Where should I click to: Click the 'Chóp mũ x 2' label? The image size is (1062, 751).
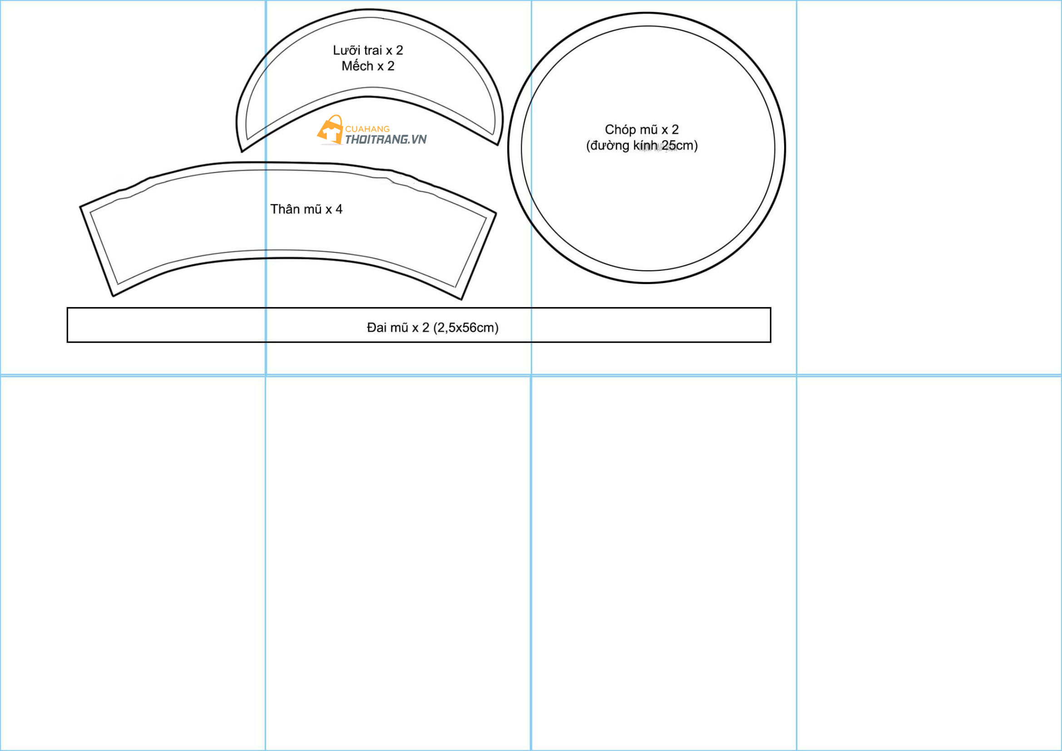point(642,129)
